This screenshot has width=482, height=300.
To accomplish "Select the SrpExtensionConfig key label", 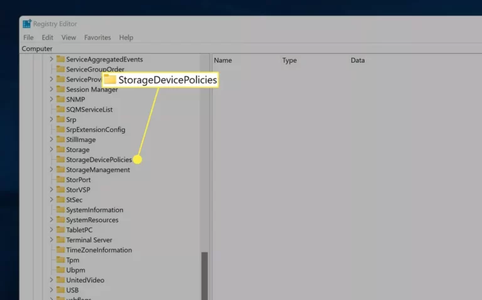I will pos(95,129).
